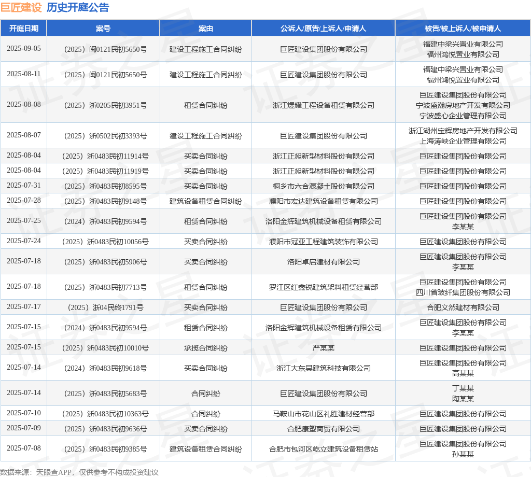Select case number (2025)浙0483民初11919号
The image size is (531, 477).
(105, 171)
